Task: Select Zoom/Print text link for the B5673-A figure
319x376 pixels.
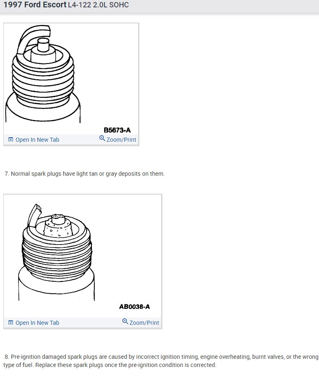Action: (x=121, y=140)
